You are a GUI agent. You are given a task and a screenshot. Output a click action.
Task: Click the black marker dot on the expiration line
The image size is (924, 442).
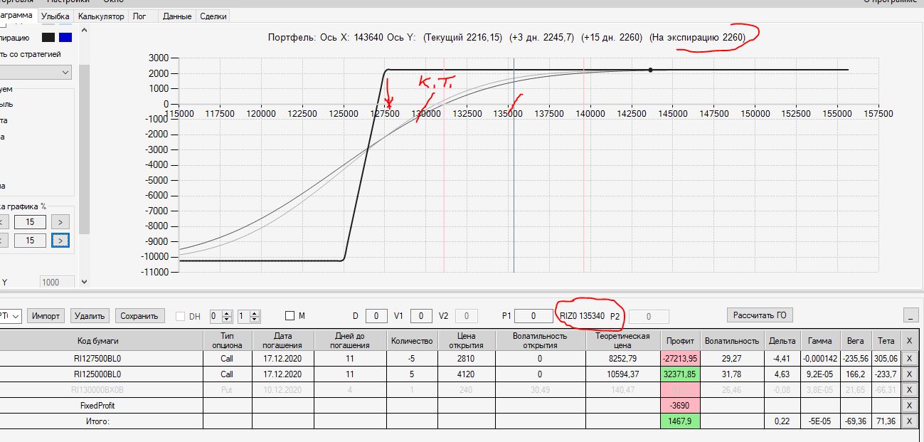[650, 70]
